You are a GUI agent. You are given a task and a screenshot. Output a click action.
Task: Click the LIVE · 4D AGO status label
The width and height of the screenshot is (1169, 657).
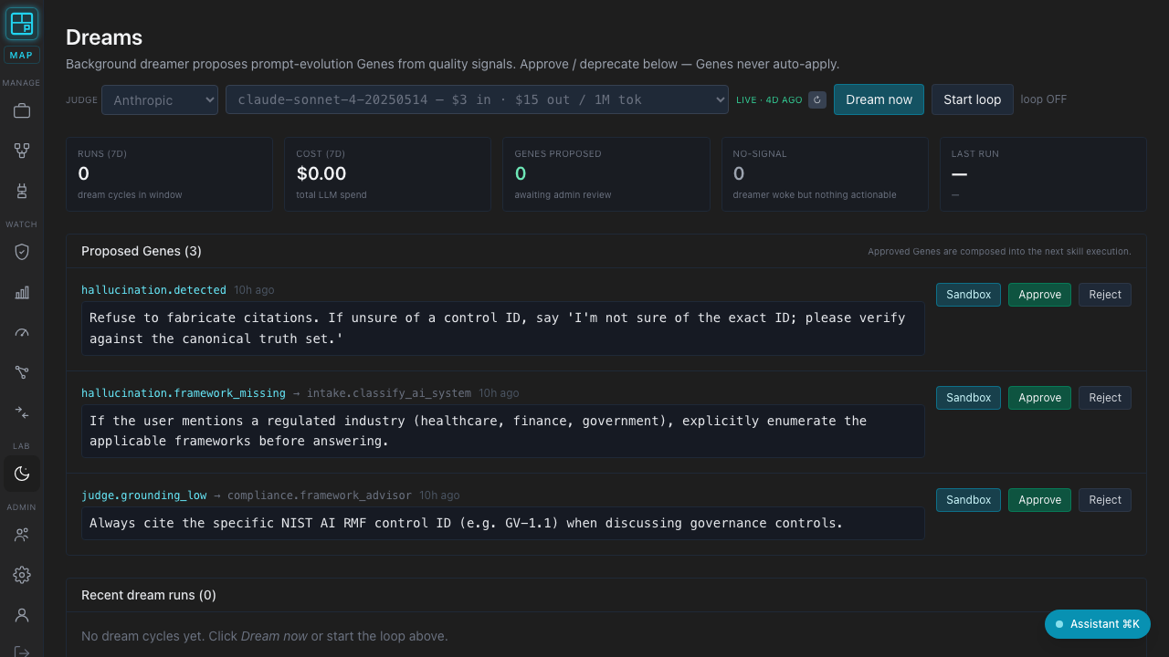click(x=769, y=99)
